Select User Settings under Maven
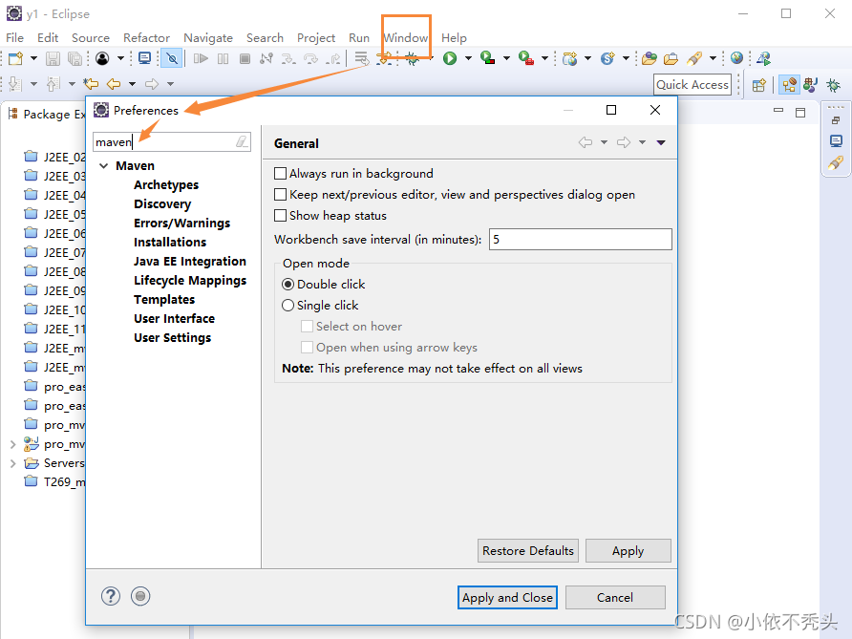852x639 pixels. 172,338
